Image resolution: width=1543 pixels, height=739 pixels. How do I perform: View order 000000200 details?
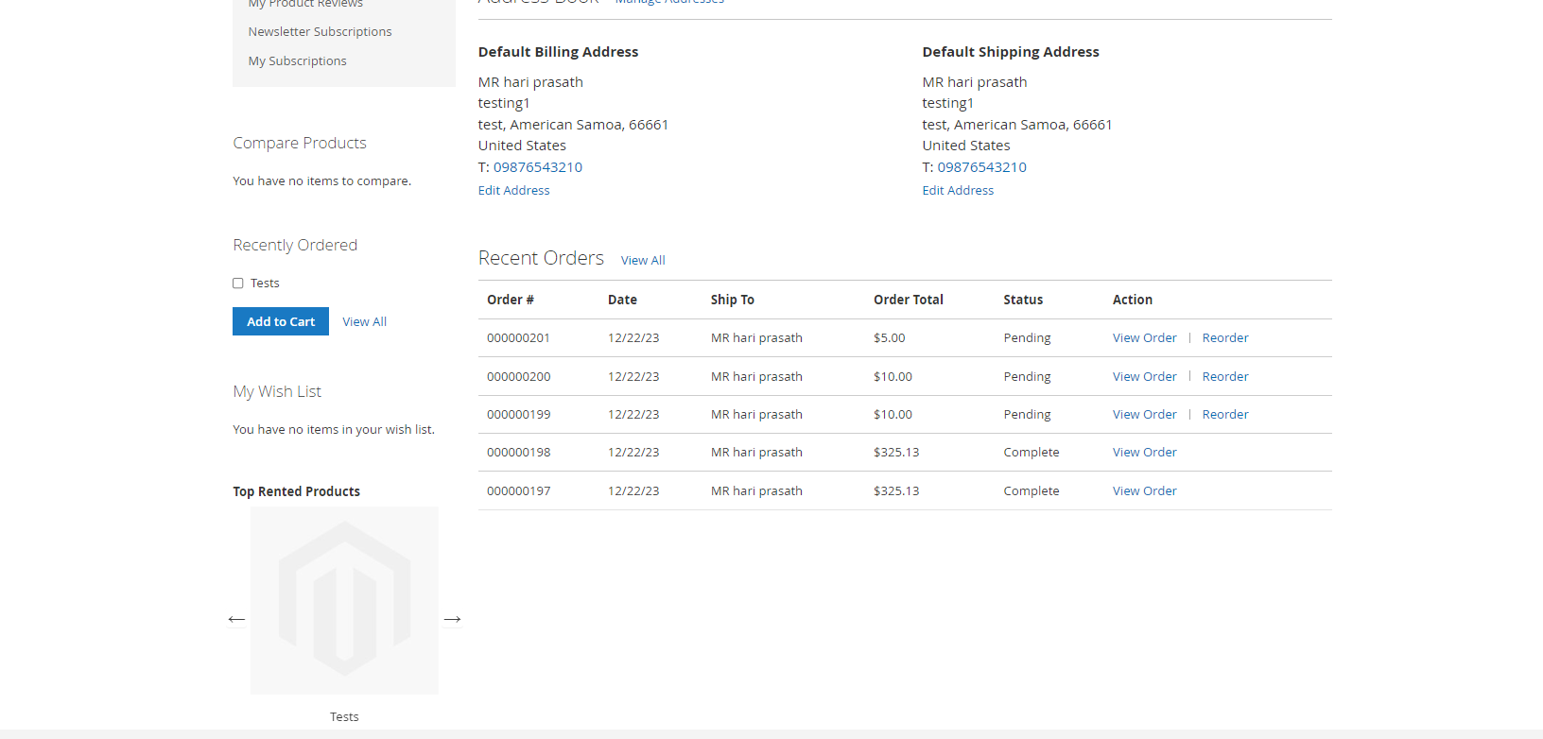1144,376
